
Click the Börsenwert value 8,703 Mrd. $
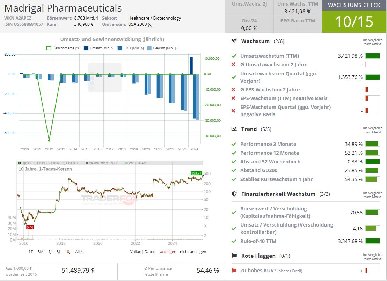[x=86, y=18]
